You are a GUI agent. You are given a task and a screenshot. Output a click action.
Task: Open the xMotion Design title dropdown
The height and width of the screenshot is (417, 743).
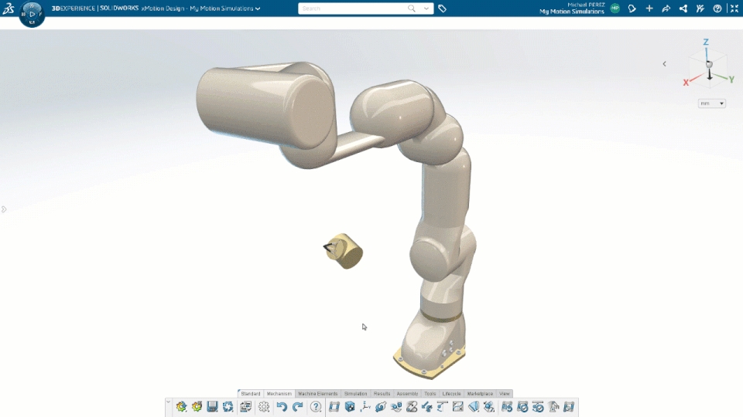click(258, 8)
